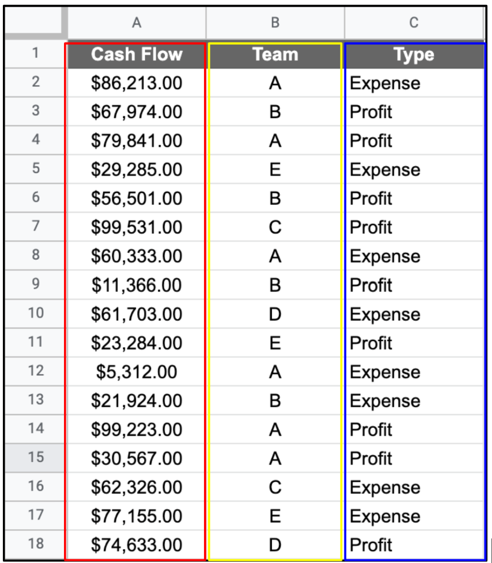Select row 15 header
Viewport: 492px width, 563px height.
click(x=35, y=457)
